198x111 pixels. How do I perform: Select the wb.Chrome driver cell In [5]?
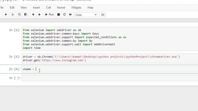tap(110, 58)
